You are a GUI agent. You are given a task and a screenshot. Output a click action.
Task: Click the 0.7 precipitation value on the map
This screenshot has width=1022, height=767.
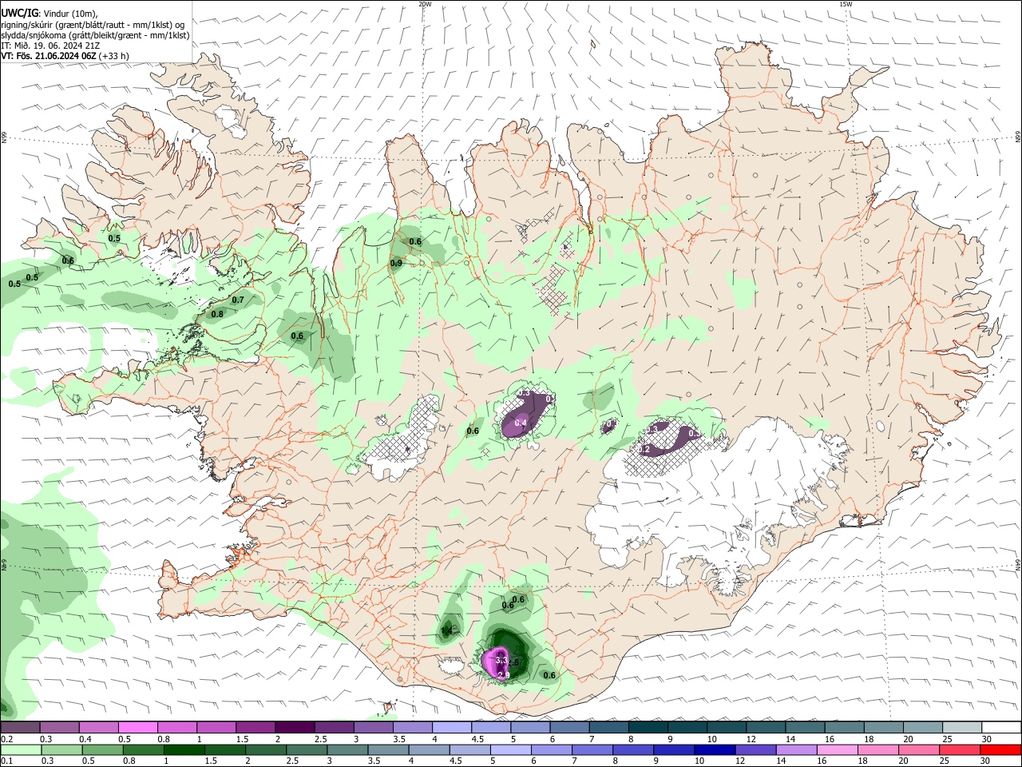pyautogui.click(x=238, y=300)
